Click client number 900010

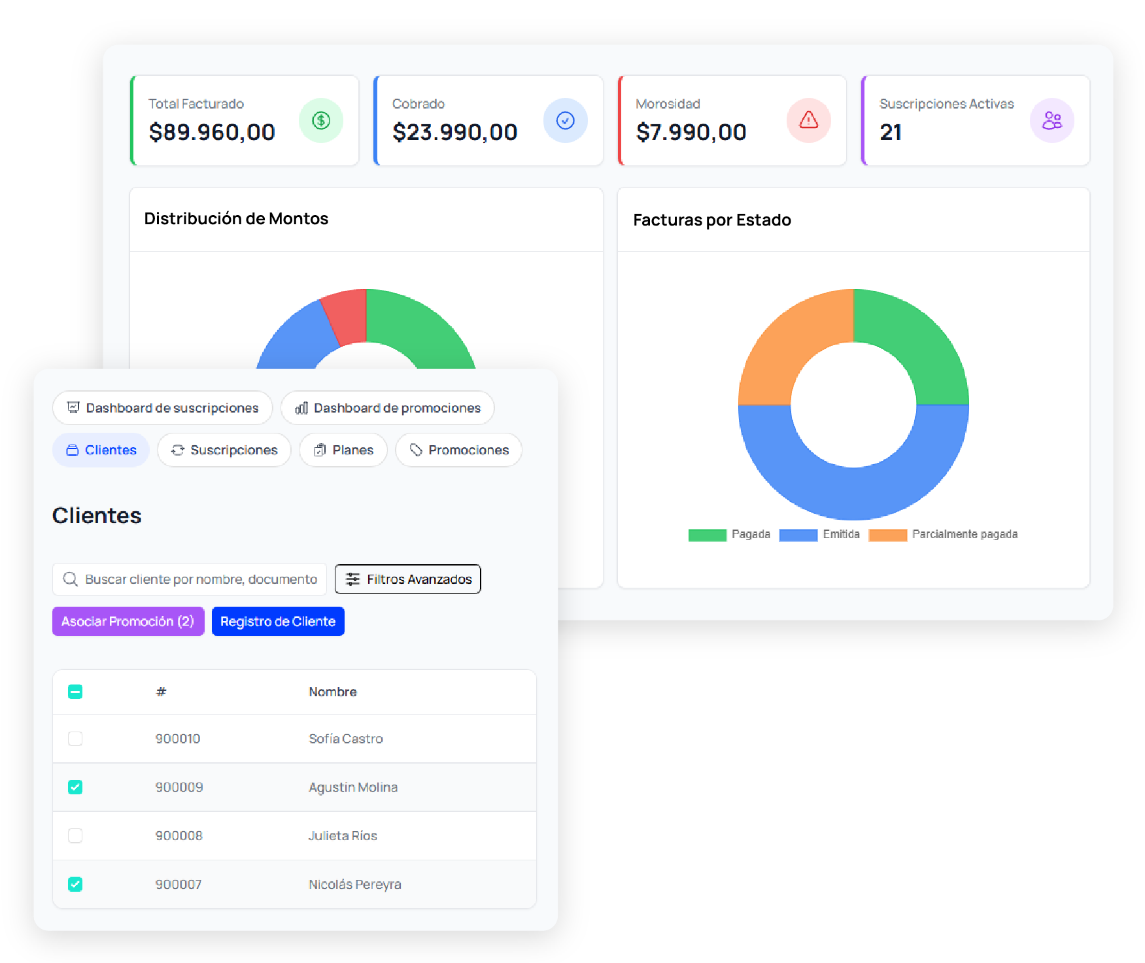[x=178, y=739]
